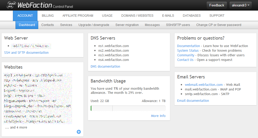The height and width of the screenshot is (138, 258).
Task: Open the DNS documentation link
Action: coord(105,67)
